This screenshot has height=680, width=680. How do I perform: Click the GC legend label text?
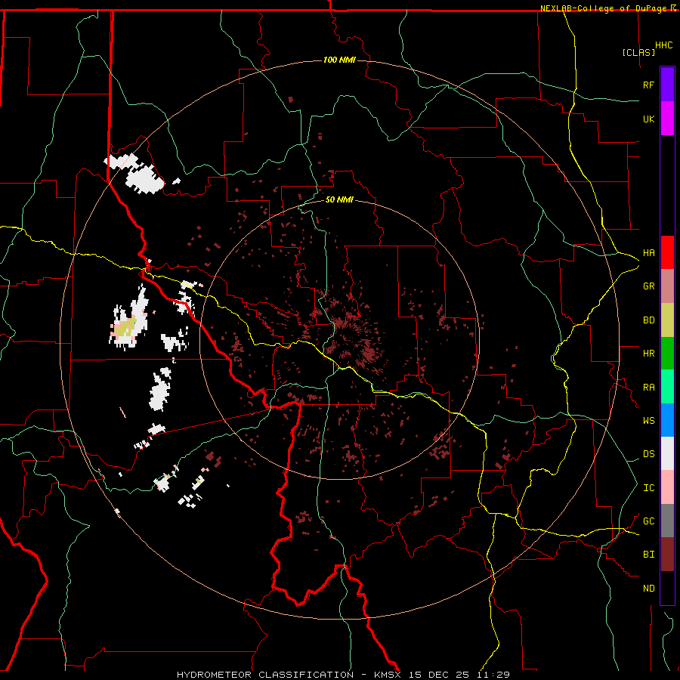[649, 521]
